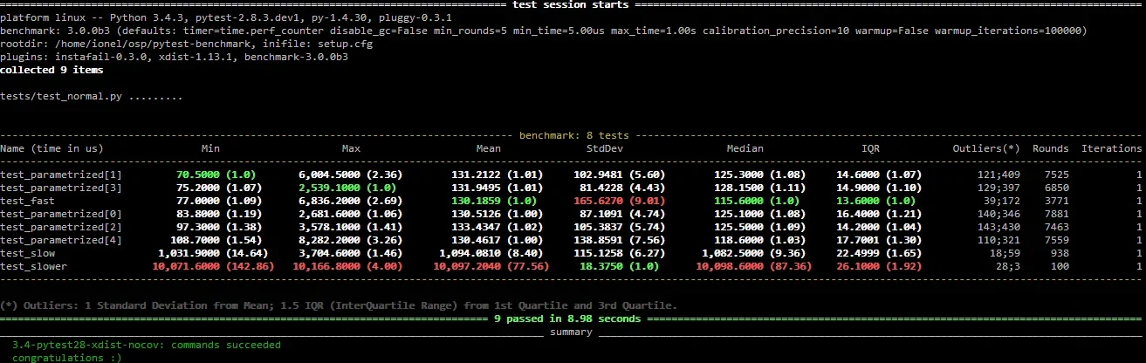
Task: Click the test_slower row name
Action: 35,266
